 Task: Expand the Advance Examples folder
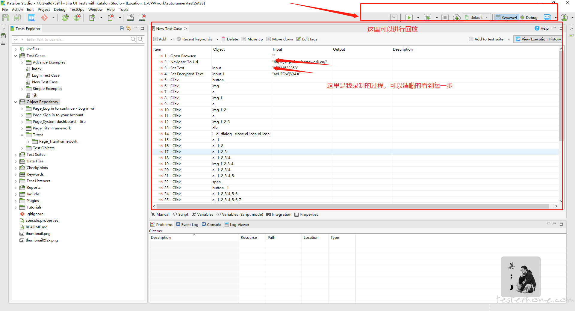click(22, 62)
